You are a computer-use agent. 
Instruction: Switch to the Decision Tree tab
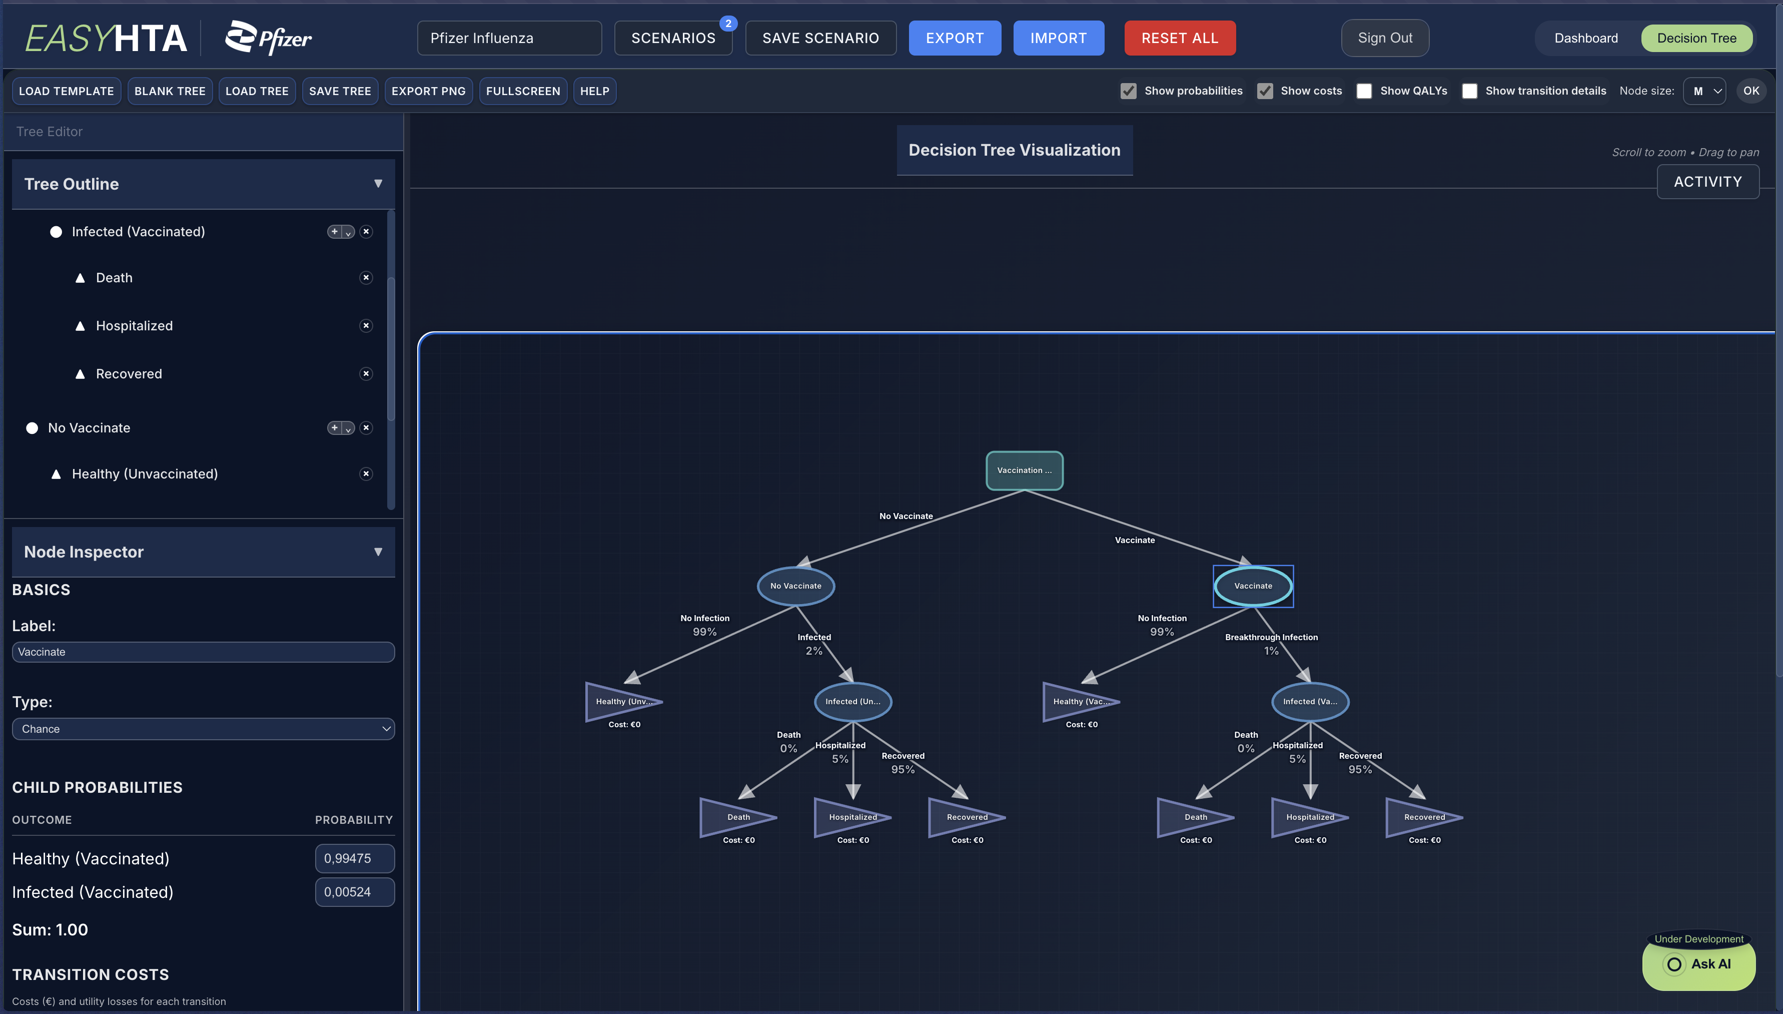pos(1696,38)
